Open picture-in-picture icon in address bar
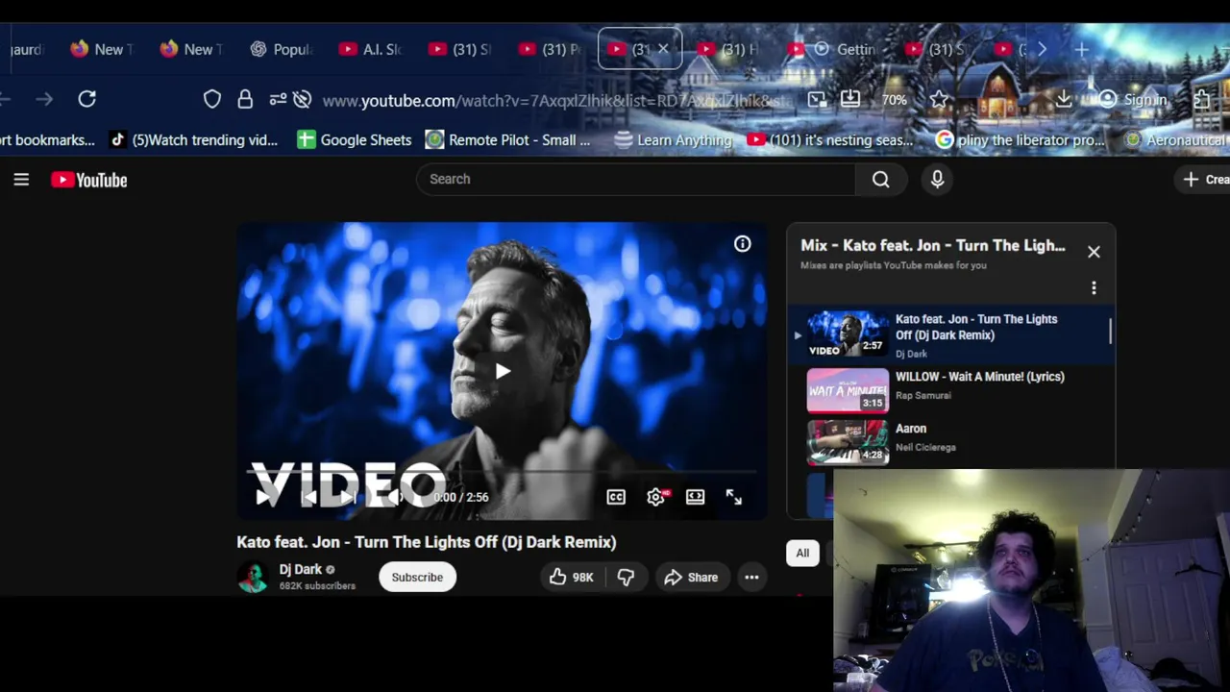The height and width of the screenshot is (692, 1230). tap(817, 99)
